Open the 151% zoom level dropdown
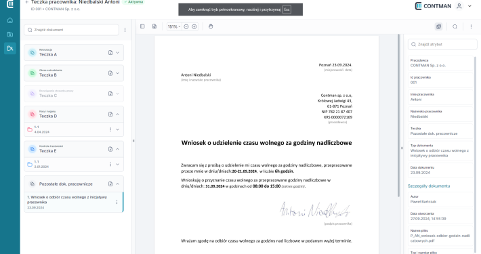This screenshot has width=481, height=254. [174, 26]
